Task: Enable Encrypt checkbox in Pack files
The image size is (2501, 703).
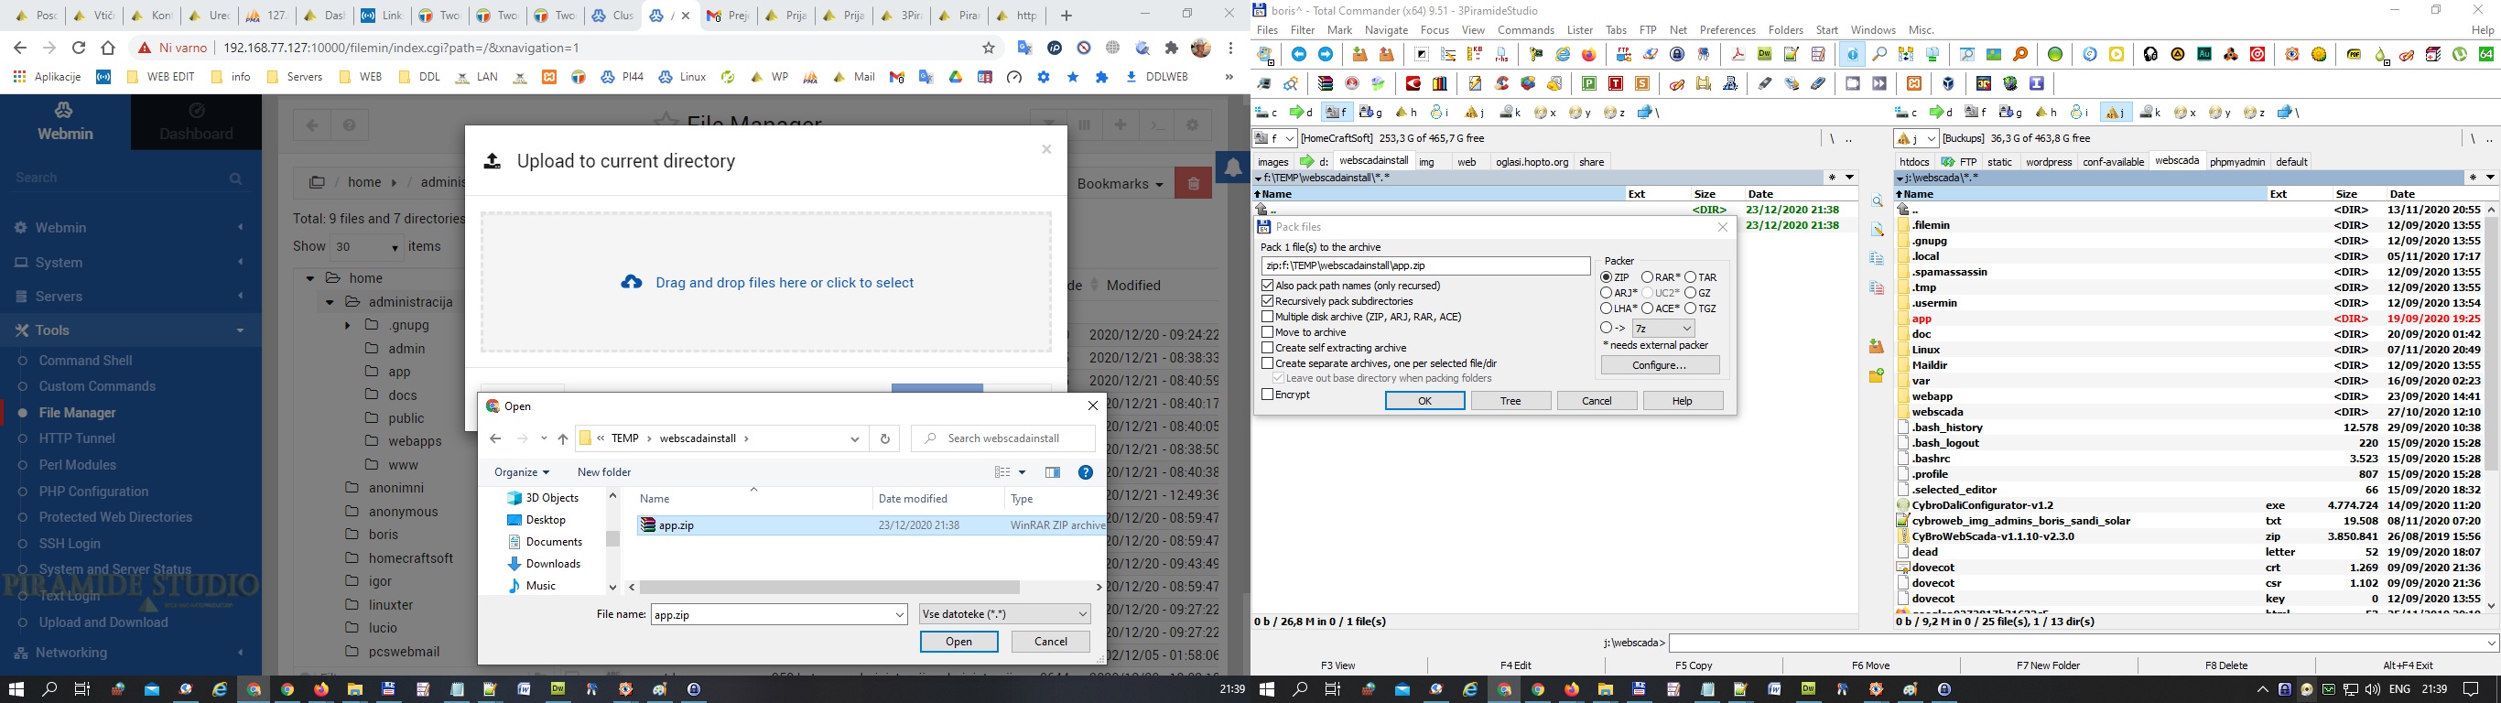Action: 1267,395
